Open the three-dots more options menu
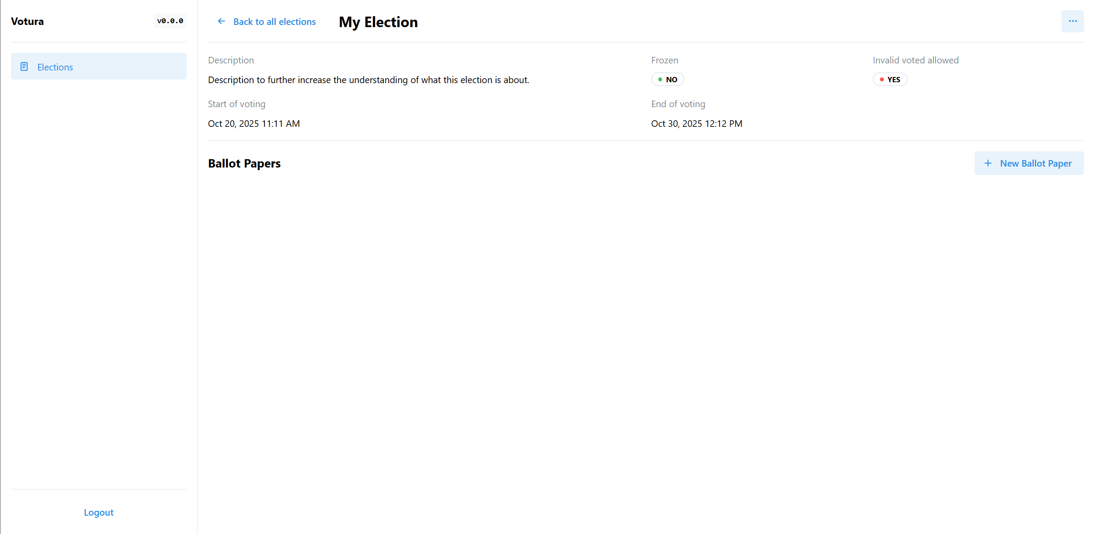The image size is (1094, 534). [1072, 21]
